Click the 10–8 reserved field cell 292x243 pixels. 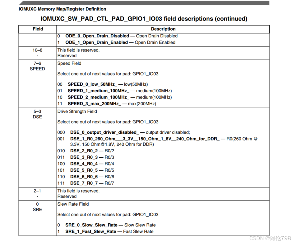pyautogui.click(x=37, y=53)
